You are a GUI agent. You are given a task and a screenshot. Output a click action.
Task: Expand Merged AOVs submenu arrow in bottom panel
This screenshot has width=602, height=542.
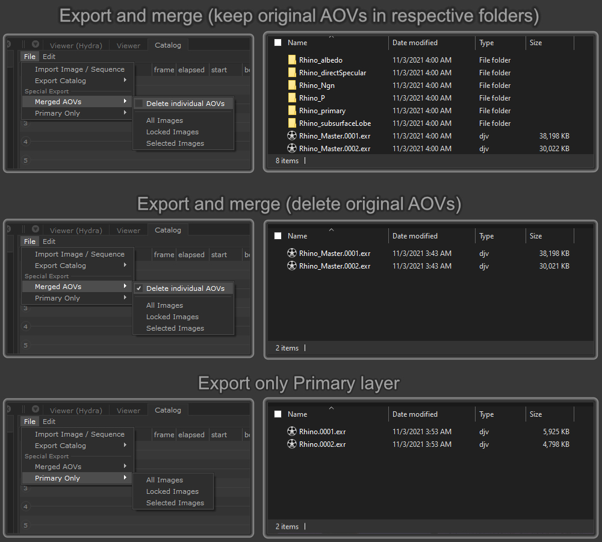(125, 466)
